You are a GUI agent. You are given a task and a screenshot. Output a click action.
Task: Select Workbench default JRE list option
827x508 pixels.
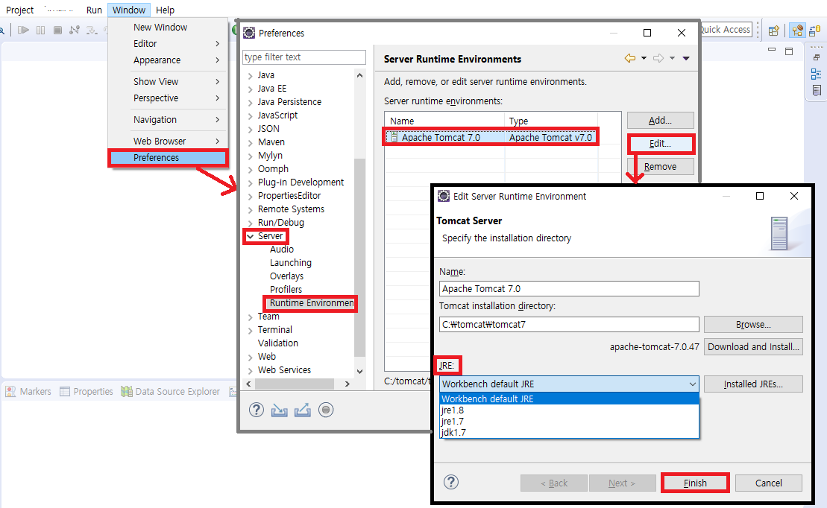click(x=568, y=399)
